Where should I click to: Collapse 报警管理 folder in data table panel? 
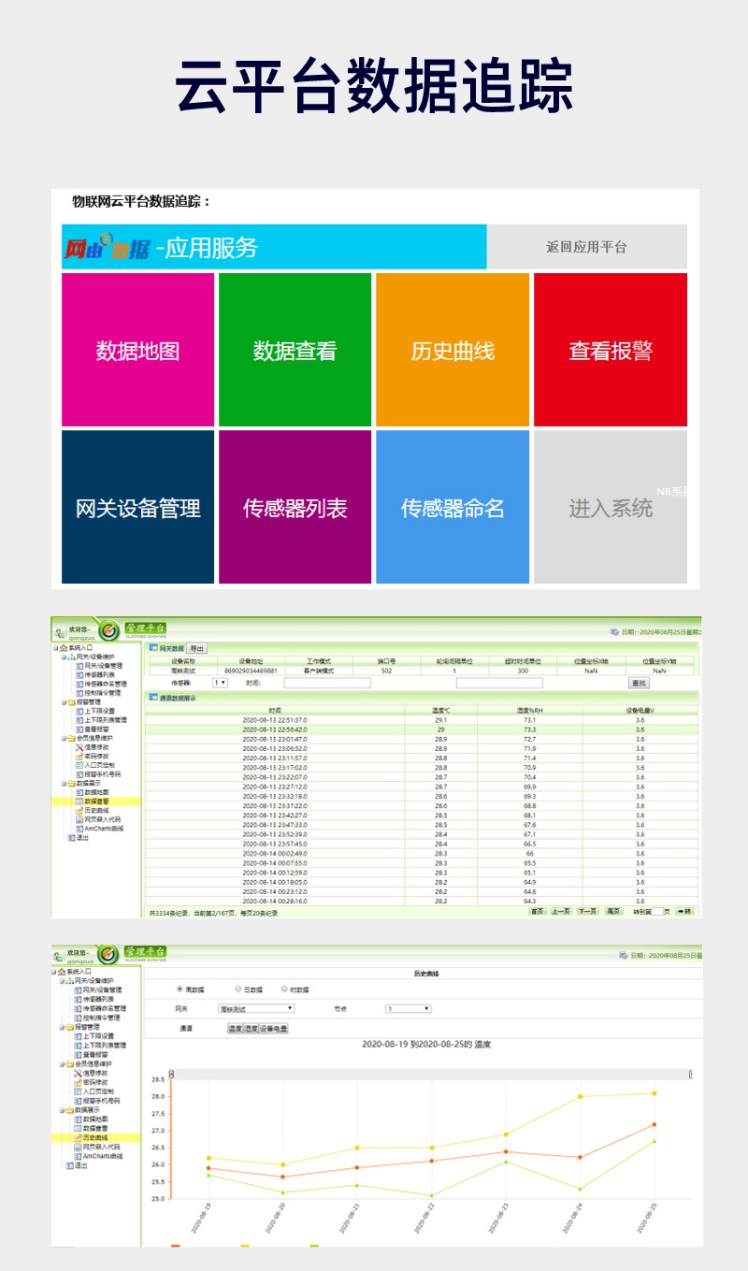coord(64,701)
